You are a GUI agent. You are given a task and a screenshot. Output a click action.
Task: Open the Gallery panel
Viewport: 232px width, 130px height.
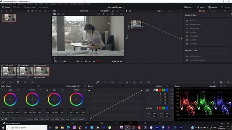[6, 7]
